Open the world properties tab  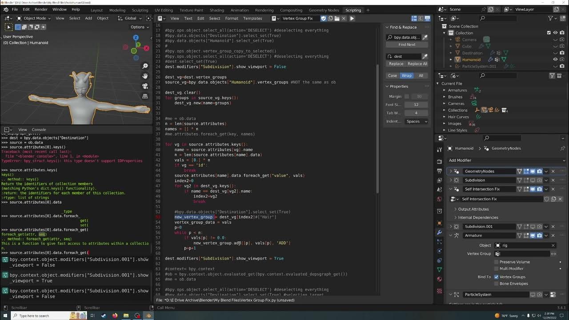tap(440, 199)
